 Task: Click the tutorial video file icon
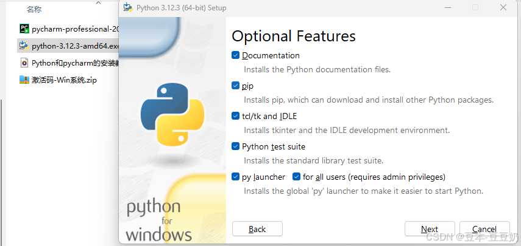pos(24,63)
